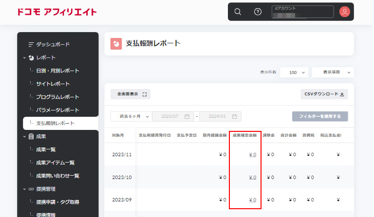Click calendar icon in 2024/01 date field

tap(234, 117)
